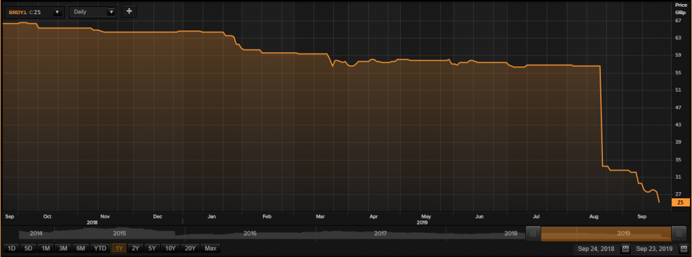Select the 5D range button

(x=28, y=249)
